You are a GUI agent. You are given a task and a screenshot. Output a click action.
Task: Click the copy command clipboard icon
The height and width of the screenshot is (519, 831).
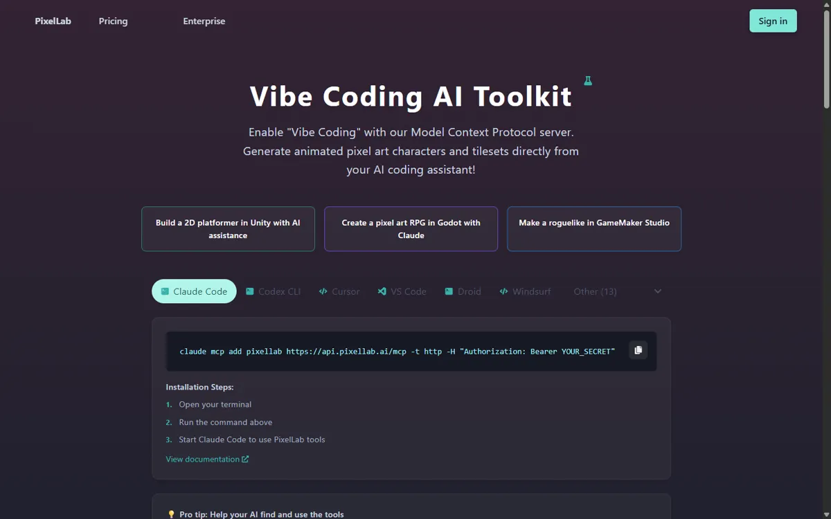point(638,350)
